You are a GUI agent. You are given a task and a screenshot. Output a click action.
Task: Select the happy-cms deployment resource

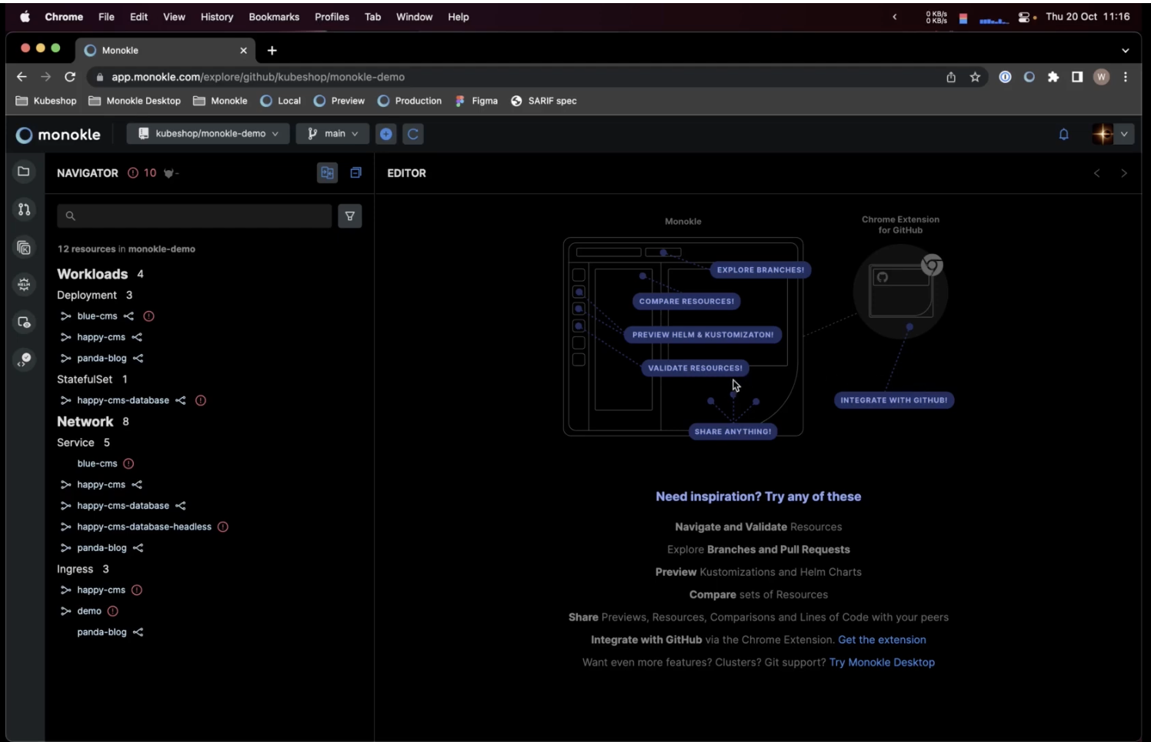101,337
